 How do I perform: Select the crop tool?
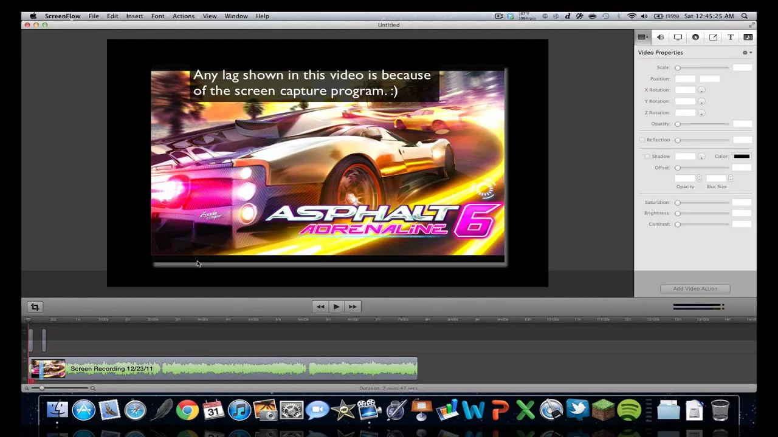pyautogui.click(x=35, y=307)
